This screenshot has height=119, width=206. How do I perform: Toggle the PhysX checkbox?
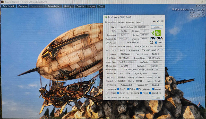(x=141, y=93)
